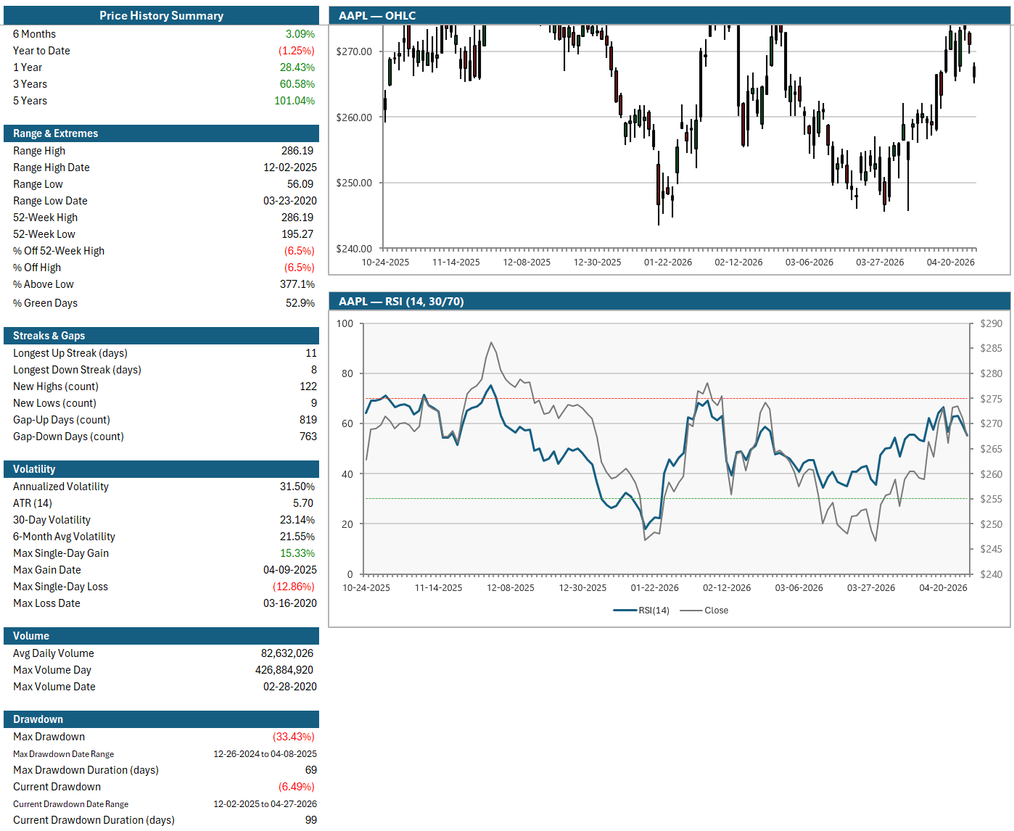1014x831 pixels.
Task: Click the Price History Summary header
Action: tap(161, 15)
